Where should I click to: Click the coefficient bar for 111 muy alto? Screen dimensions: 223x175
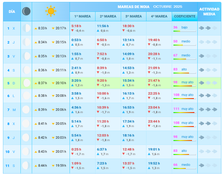pos(184,112)
